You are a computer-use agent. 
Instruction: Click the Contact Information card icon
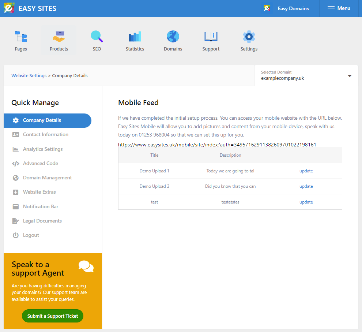pos(16,135)
